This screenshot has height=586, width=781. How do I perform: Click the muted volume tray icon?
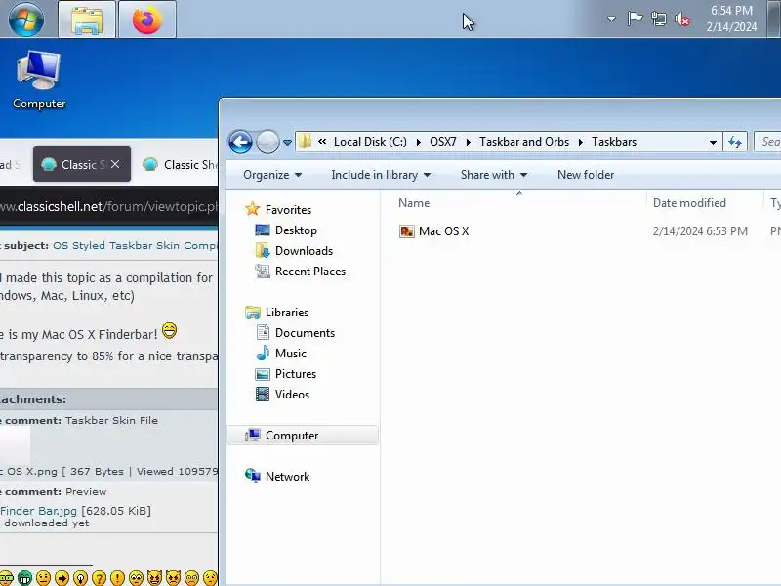click(x=682, y=20)
